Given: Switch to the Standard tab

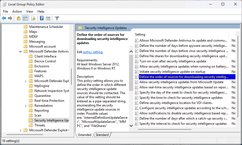Looking at the screenshot, I should point(102,135).
